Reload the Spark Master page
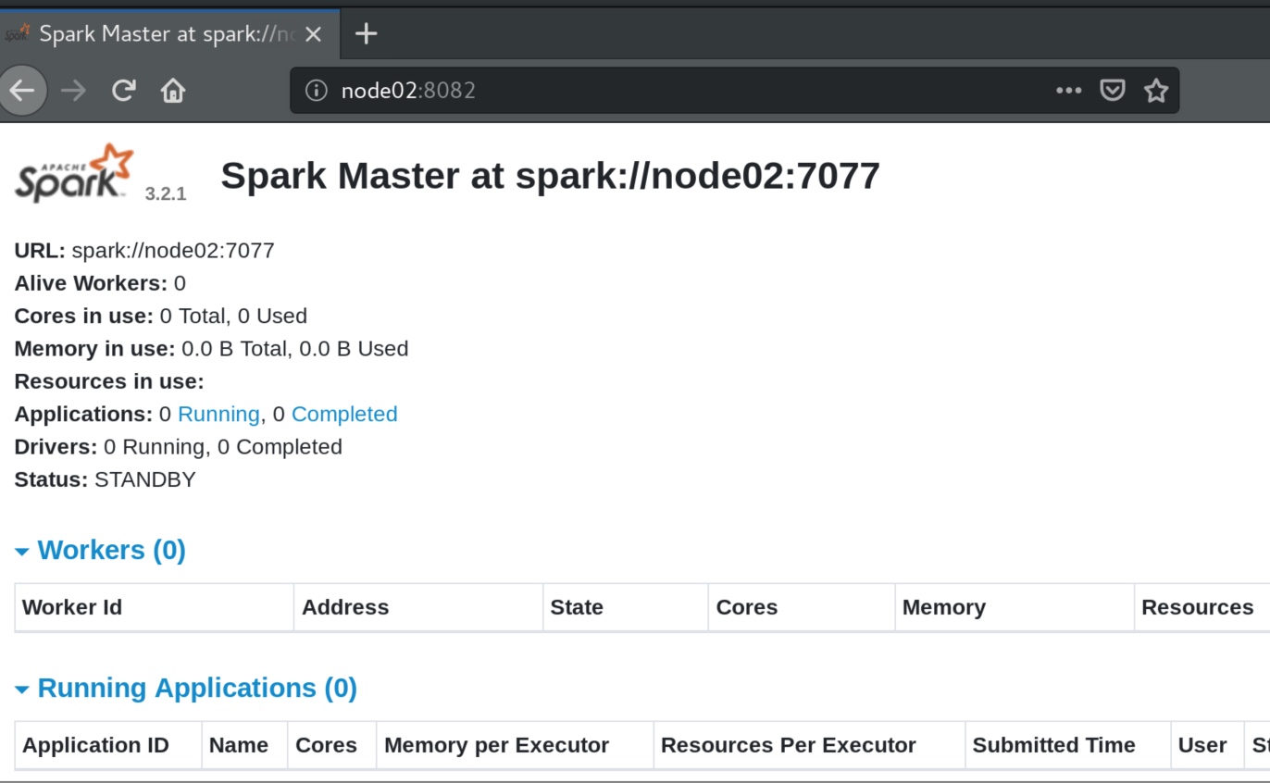Image resolution: width=1270 pixels, height=783 pixels. pyautogui.click(x=123, y=91)
